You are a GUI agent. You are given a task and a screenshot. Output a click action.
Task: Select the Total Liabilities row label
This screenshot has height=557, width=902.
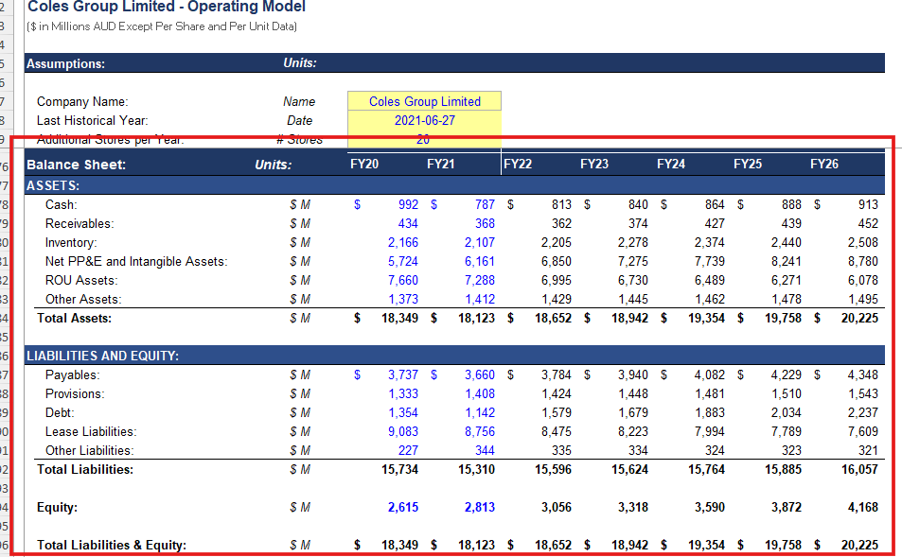85,470
